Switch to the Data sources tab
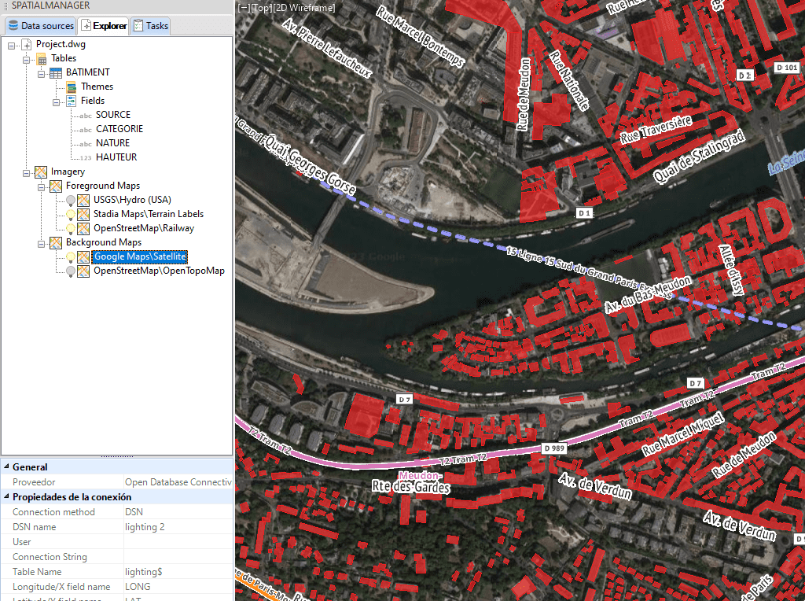 41,26
